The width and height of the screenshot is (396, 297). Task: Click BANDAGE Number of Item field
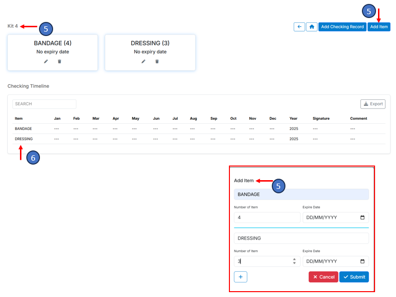[267, 218]
